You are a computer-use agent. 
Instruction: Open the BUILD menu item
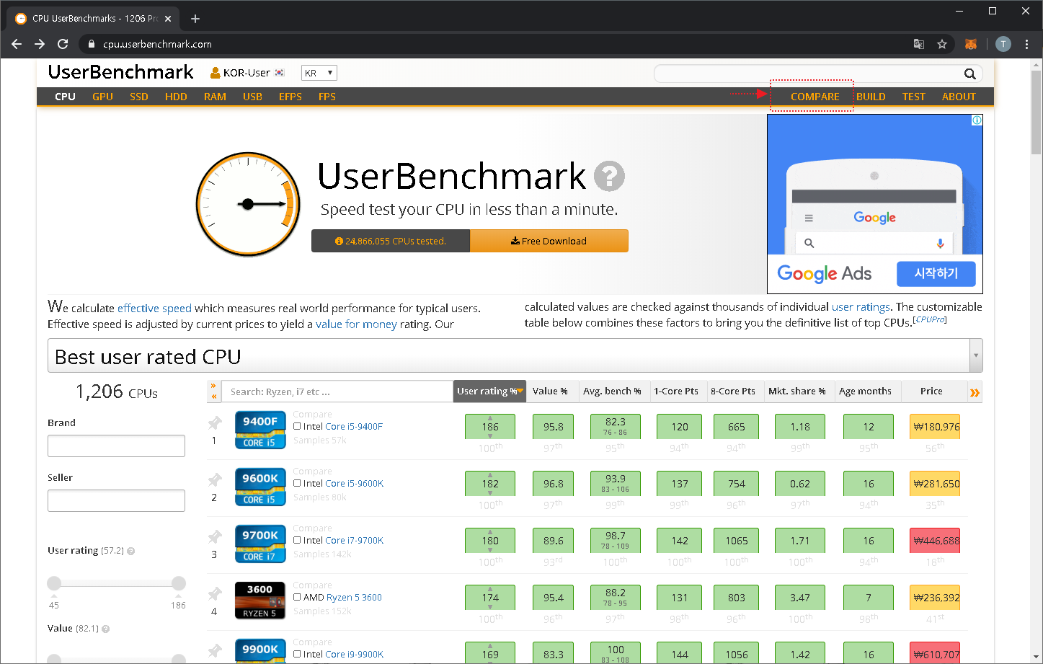click(x=871, y=97)
